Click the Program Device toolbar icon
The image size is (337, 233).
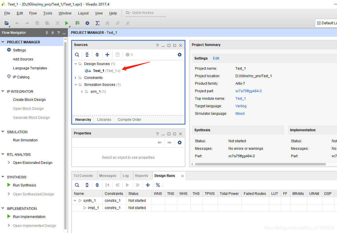coord(77,23)
